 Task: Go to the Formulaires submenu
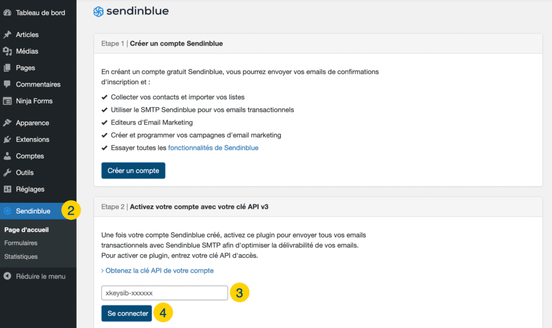coord(21,243)
